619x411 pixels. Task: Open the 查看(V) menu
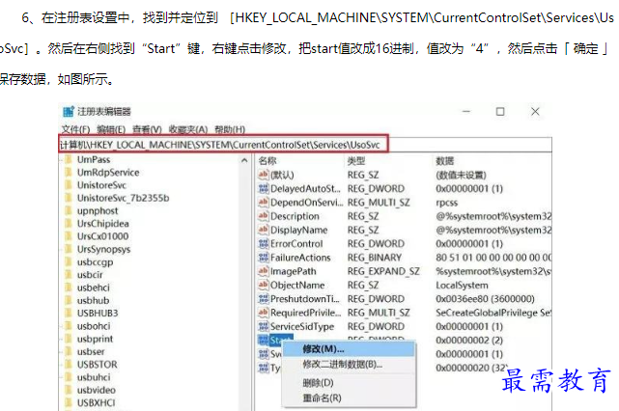click(x=147, y=129)
